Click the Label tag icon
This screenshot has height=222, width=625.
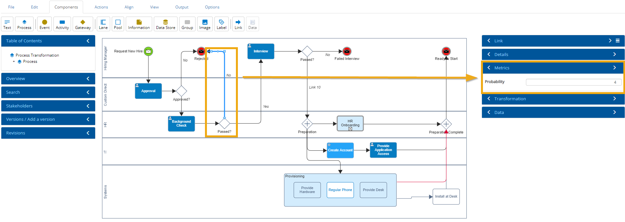(222, 24)
